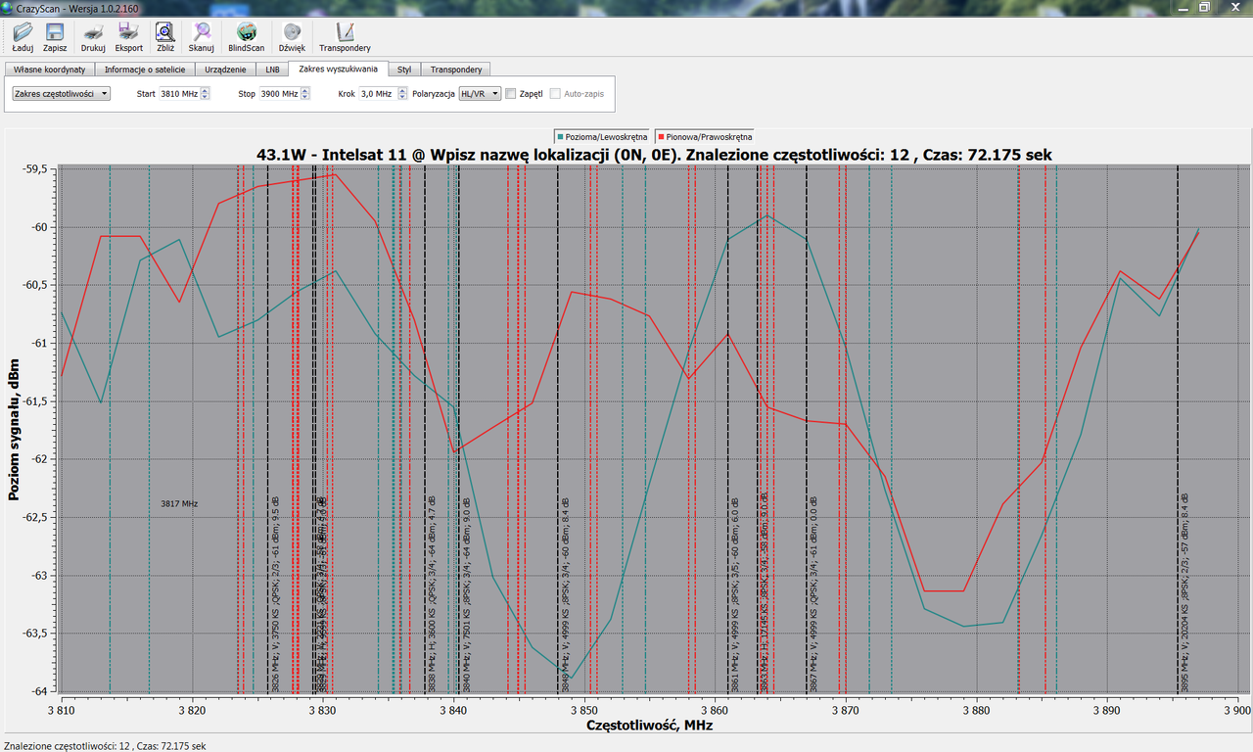This screenshot has width=1253, height=752.
Task: Click the 3867 MHz transponder marker label
Action: [x=813, y=593]
